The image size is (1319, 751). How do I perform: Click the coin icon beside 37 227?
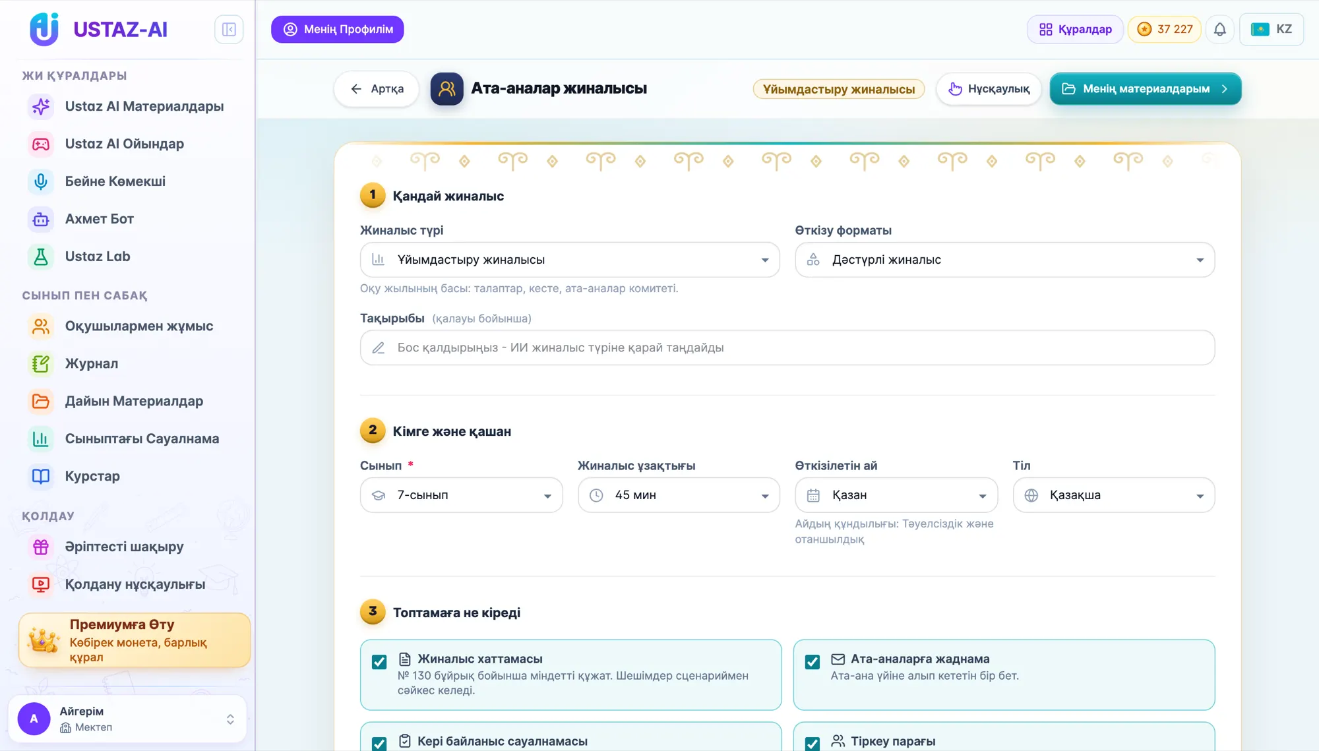coord(1144,29)
